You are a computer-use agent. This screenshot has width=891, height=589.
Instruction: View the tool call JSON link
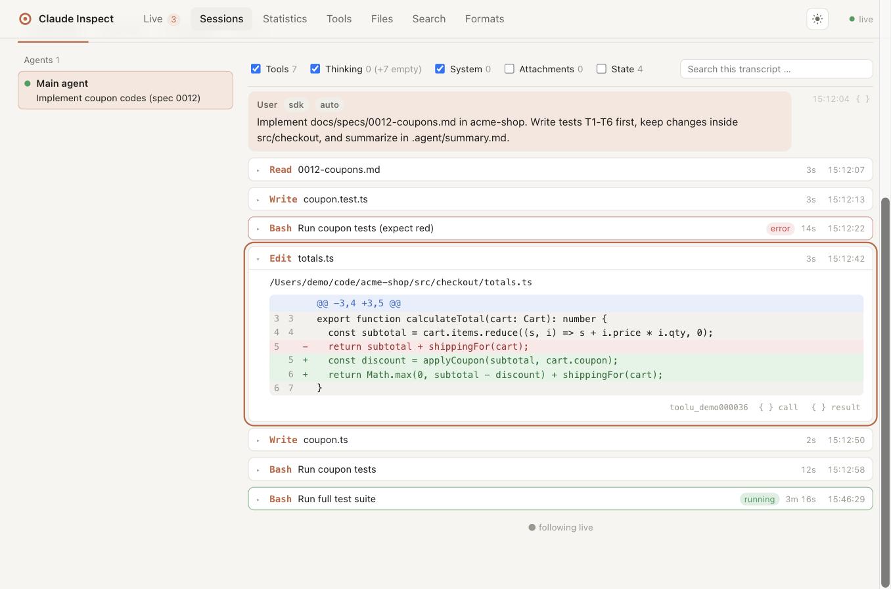tap(779, 408)
